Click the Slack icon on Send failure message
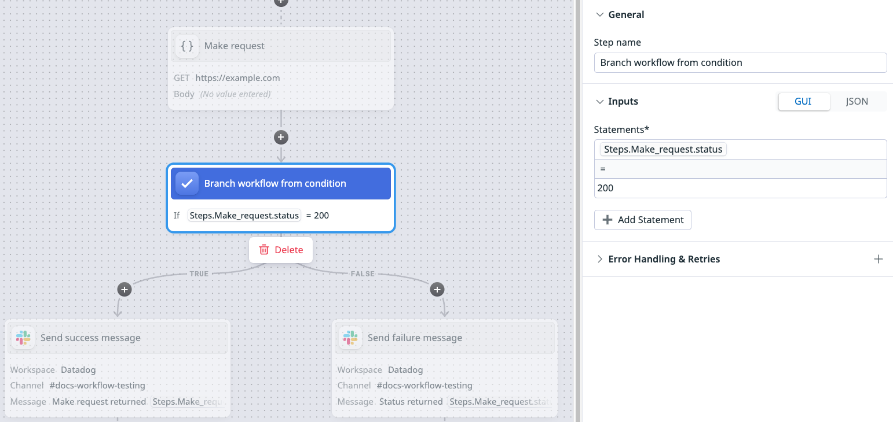The width and height of the screenshot is (893, 422). point(350,338)
